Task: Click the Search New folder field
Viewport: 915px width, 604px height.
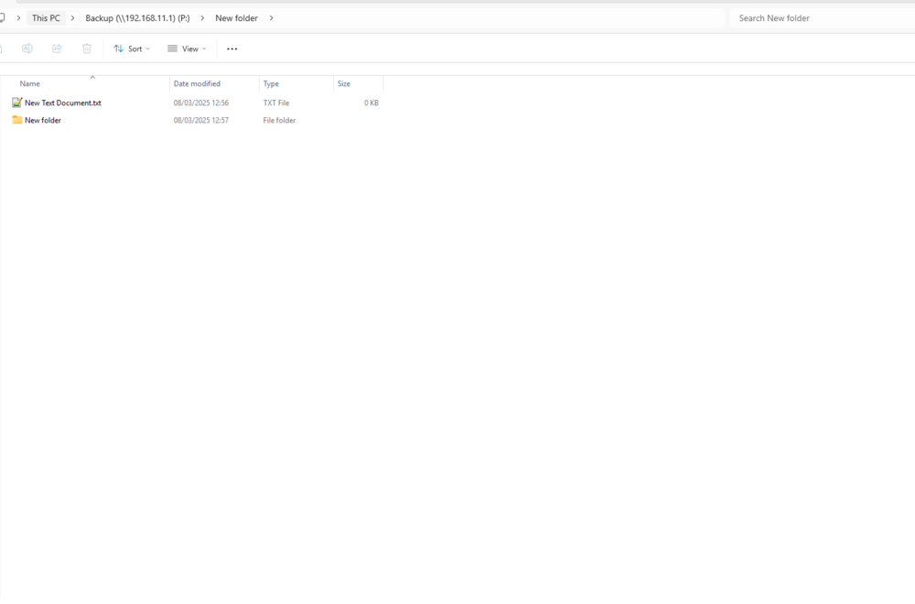Action: pyautogui.click(x=822, y=18)
